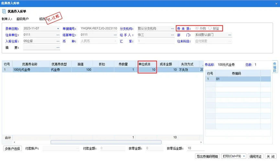Open the 结算单位 lookup ellipsis
Screen dimensions: 280x162
[x=115, y=35]
